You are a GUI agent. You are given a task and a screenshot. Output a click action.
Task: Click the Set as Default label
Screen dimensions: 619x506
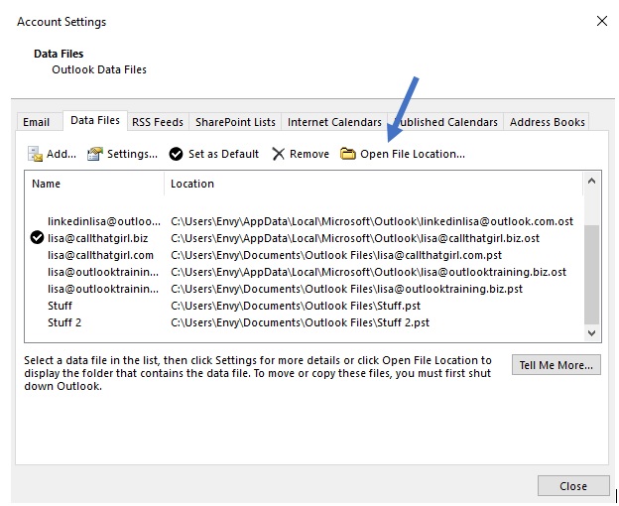(x=223, y=154)
